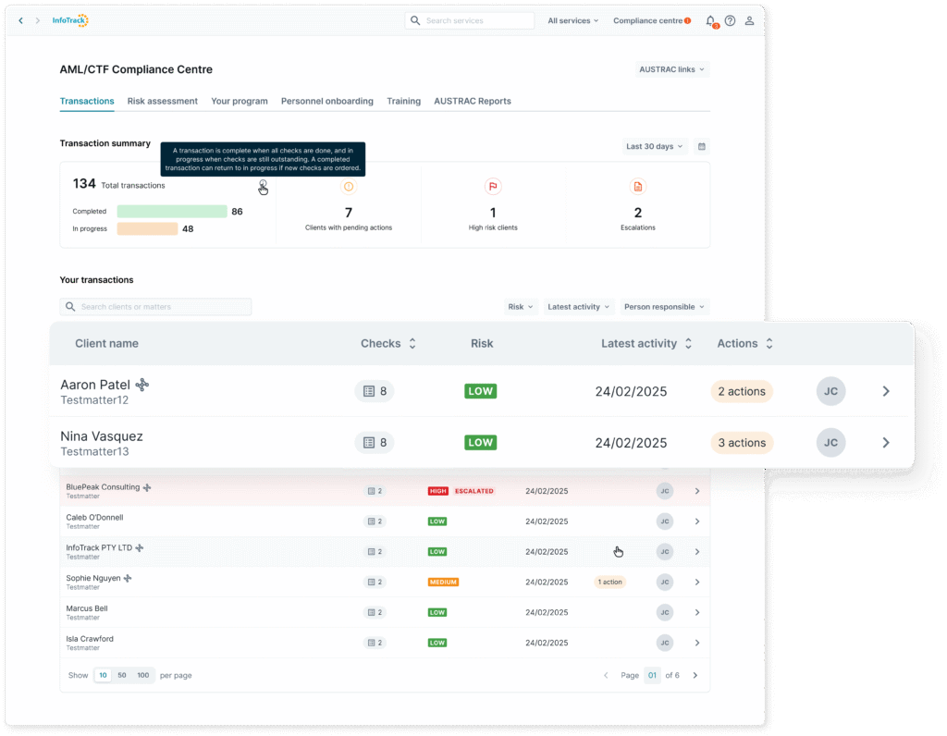Switch to the Risk assessment tab
This screenshot has height=736, width=947.
(x=162, y=101)
